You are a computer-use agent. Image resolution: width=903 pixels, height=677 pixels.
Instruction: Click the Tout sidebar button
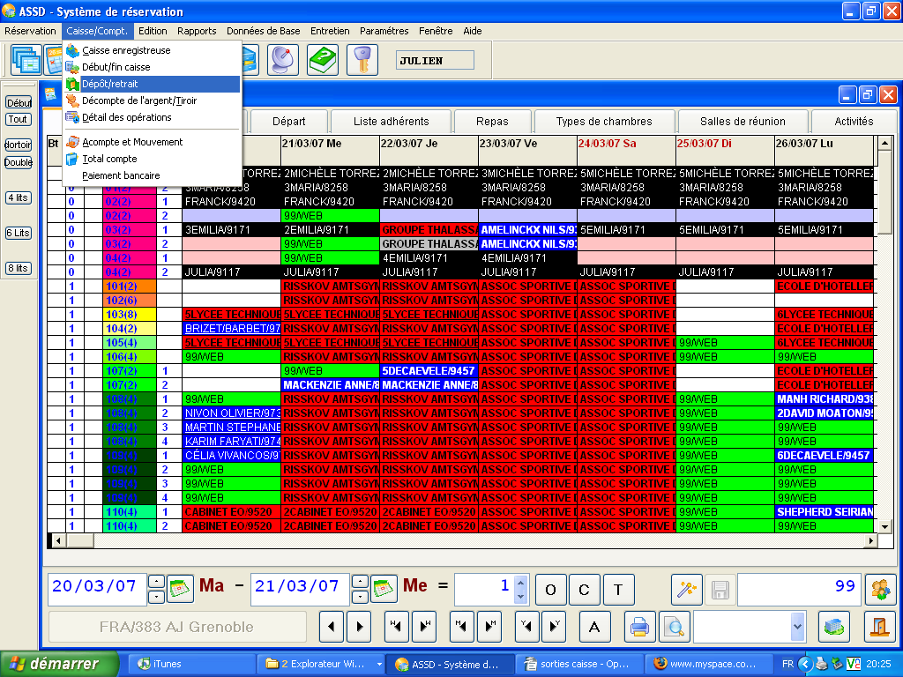click(x=19, y=119)
